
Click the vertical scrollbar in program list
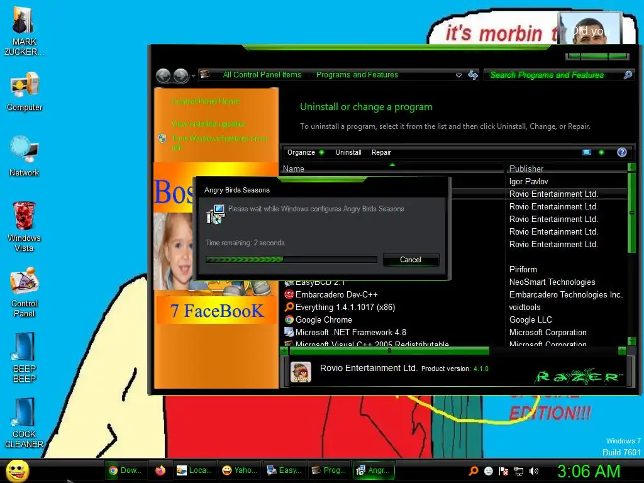click(631, 213)
